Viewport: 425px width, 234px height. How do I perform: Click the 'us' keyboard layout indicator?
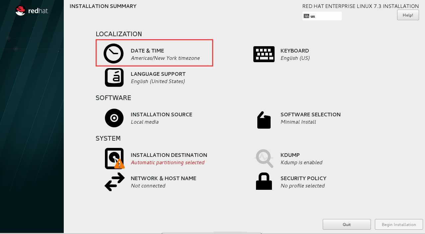(x=322, y=16)
